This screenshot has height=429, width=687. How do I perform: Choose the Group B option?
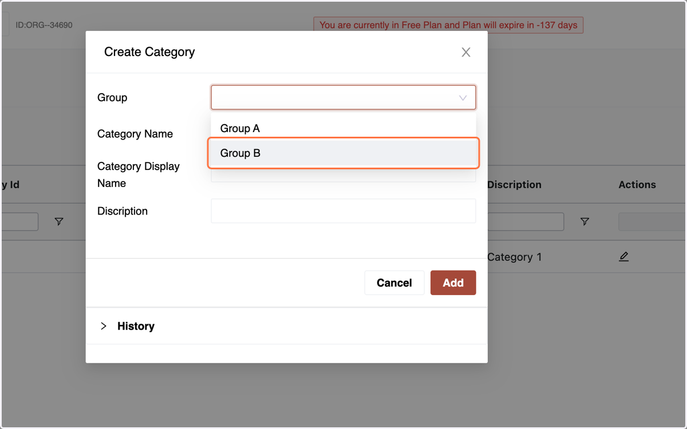pyautogui.click(x=343, y=153)
